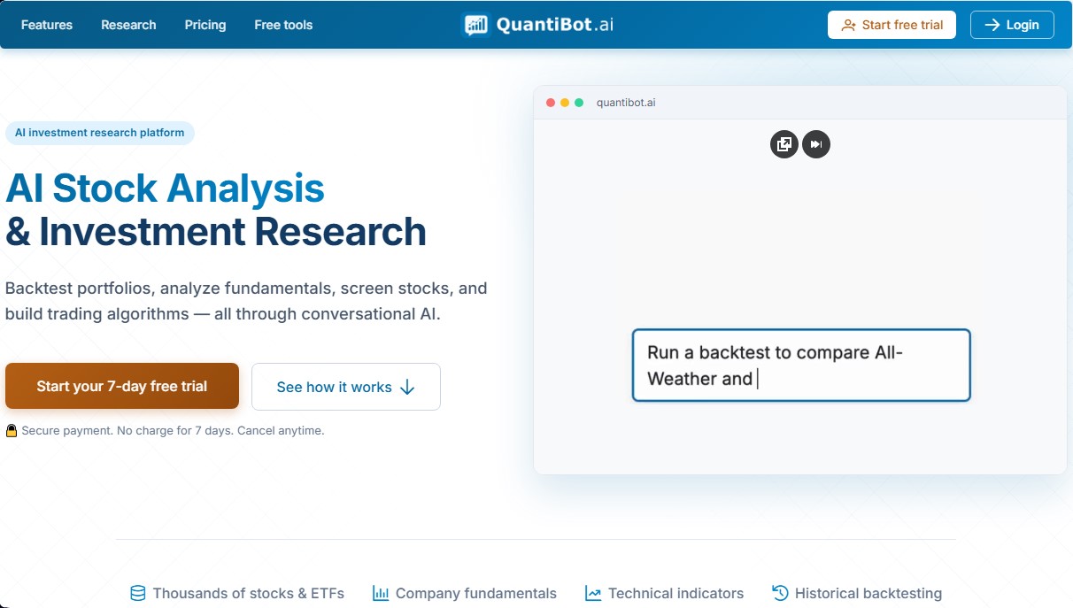The height and width of the screenshot is (608, 1073).
Task: Open the Features menu item
Action: 47,25
